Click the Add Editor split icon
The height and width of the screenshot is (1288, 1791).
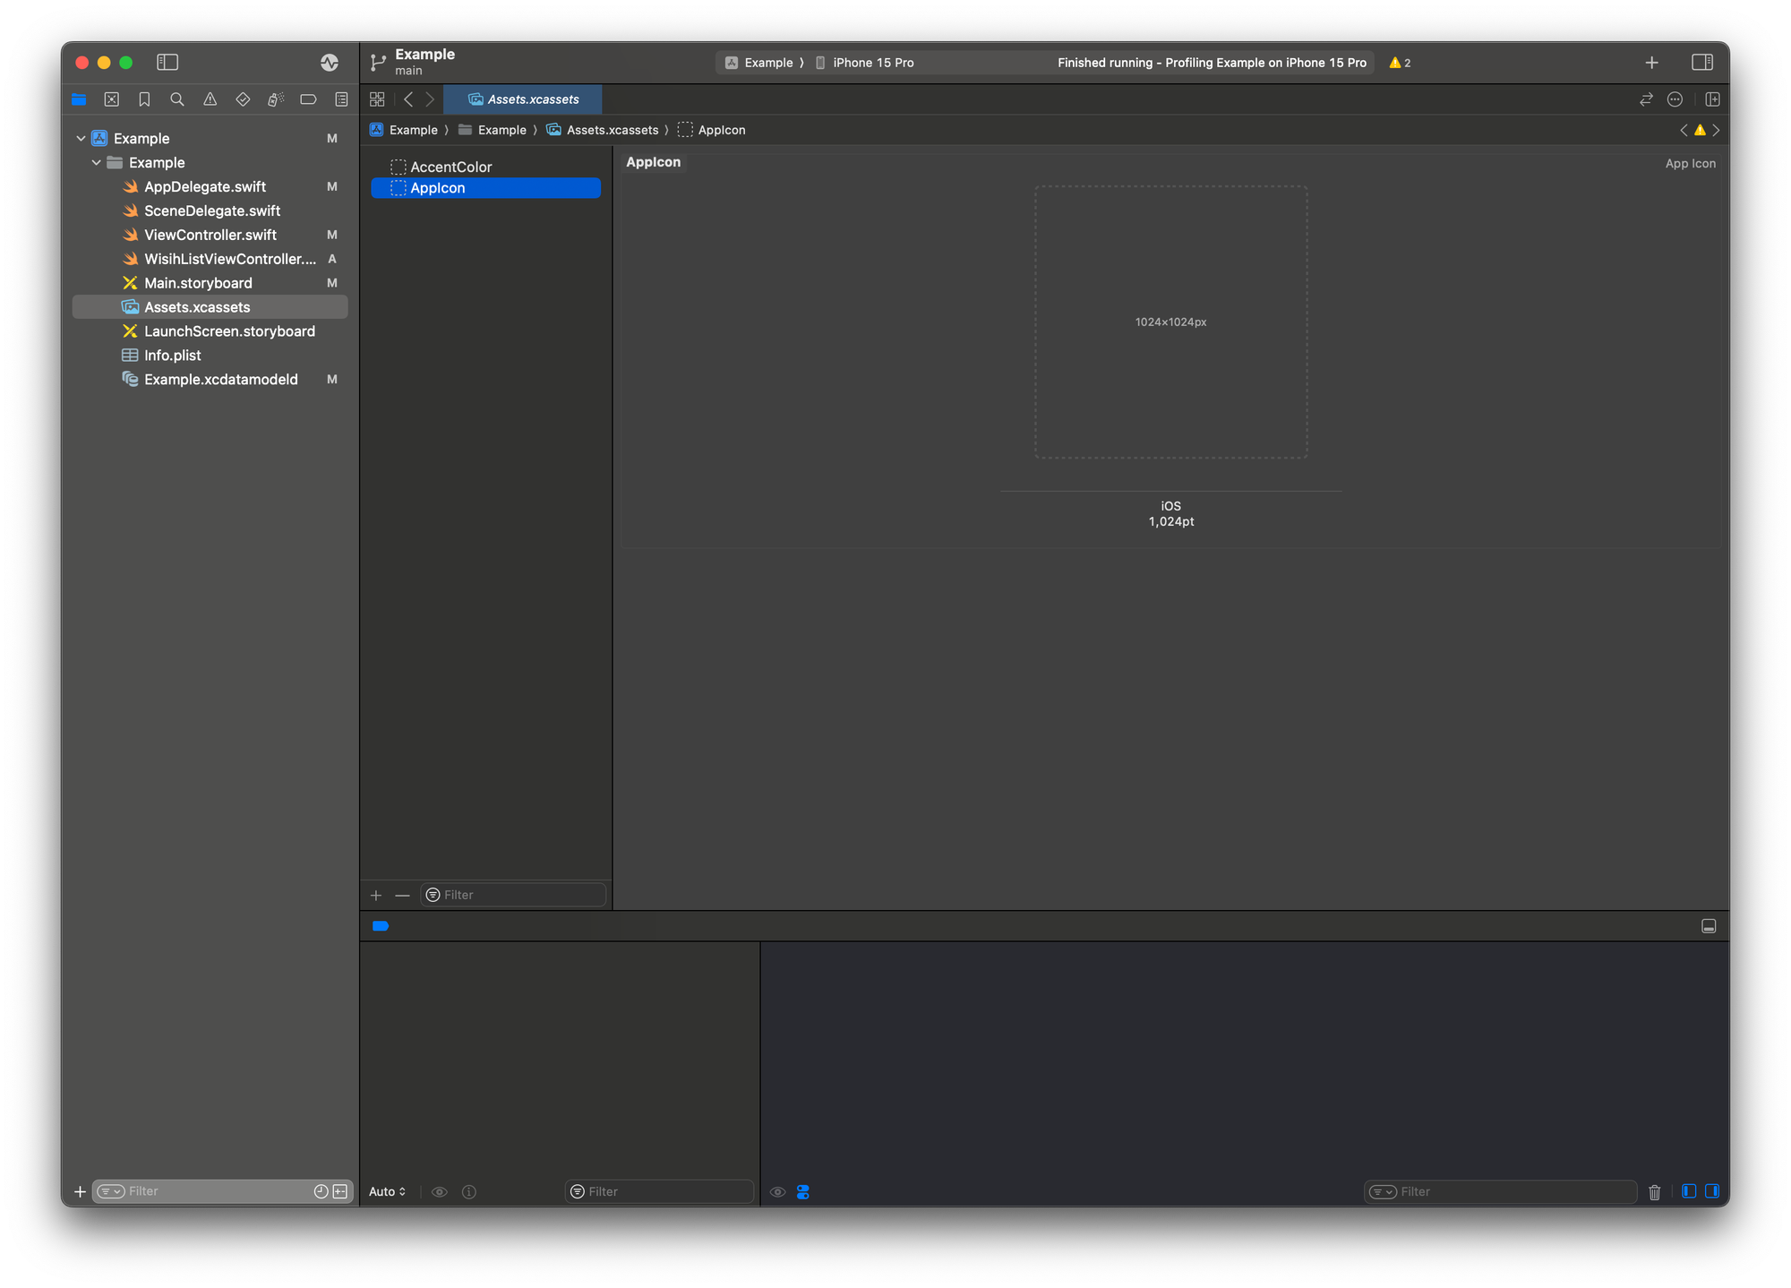(x=1712, y=99)
